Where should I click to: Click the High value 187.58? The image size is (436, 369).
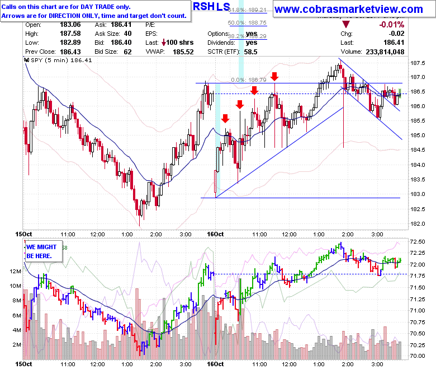[x=70, y=34]
